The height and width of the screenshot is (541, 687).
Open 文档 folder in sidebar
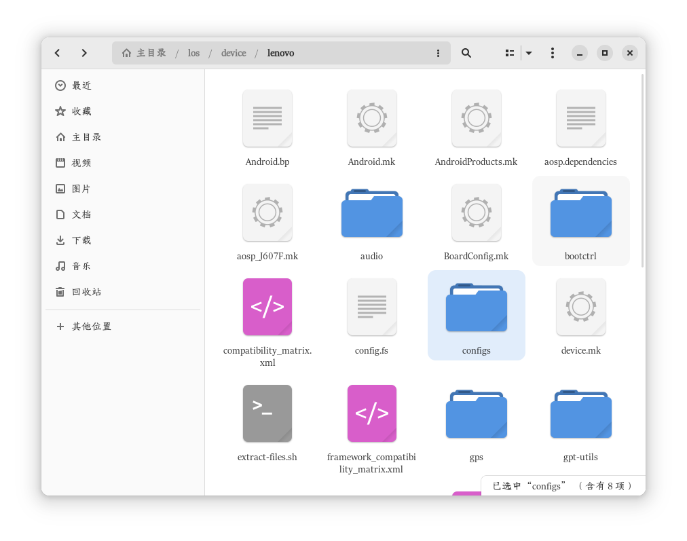(x=123, y=214)
